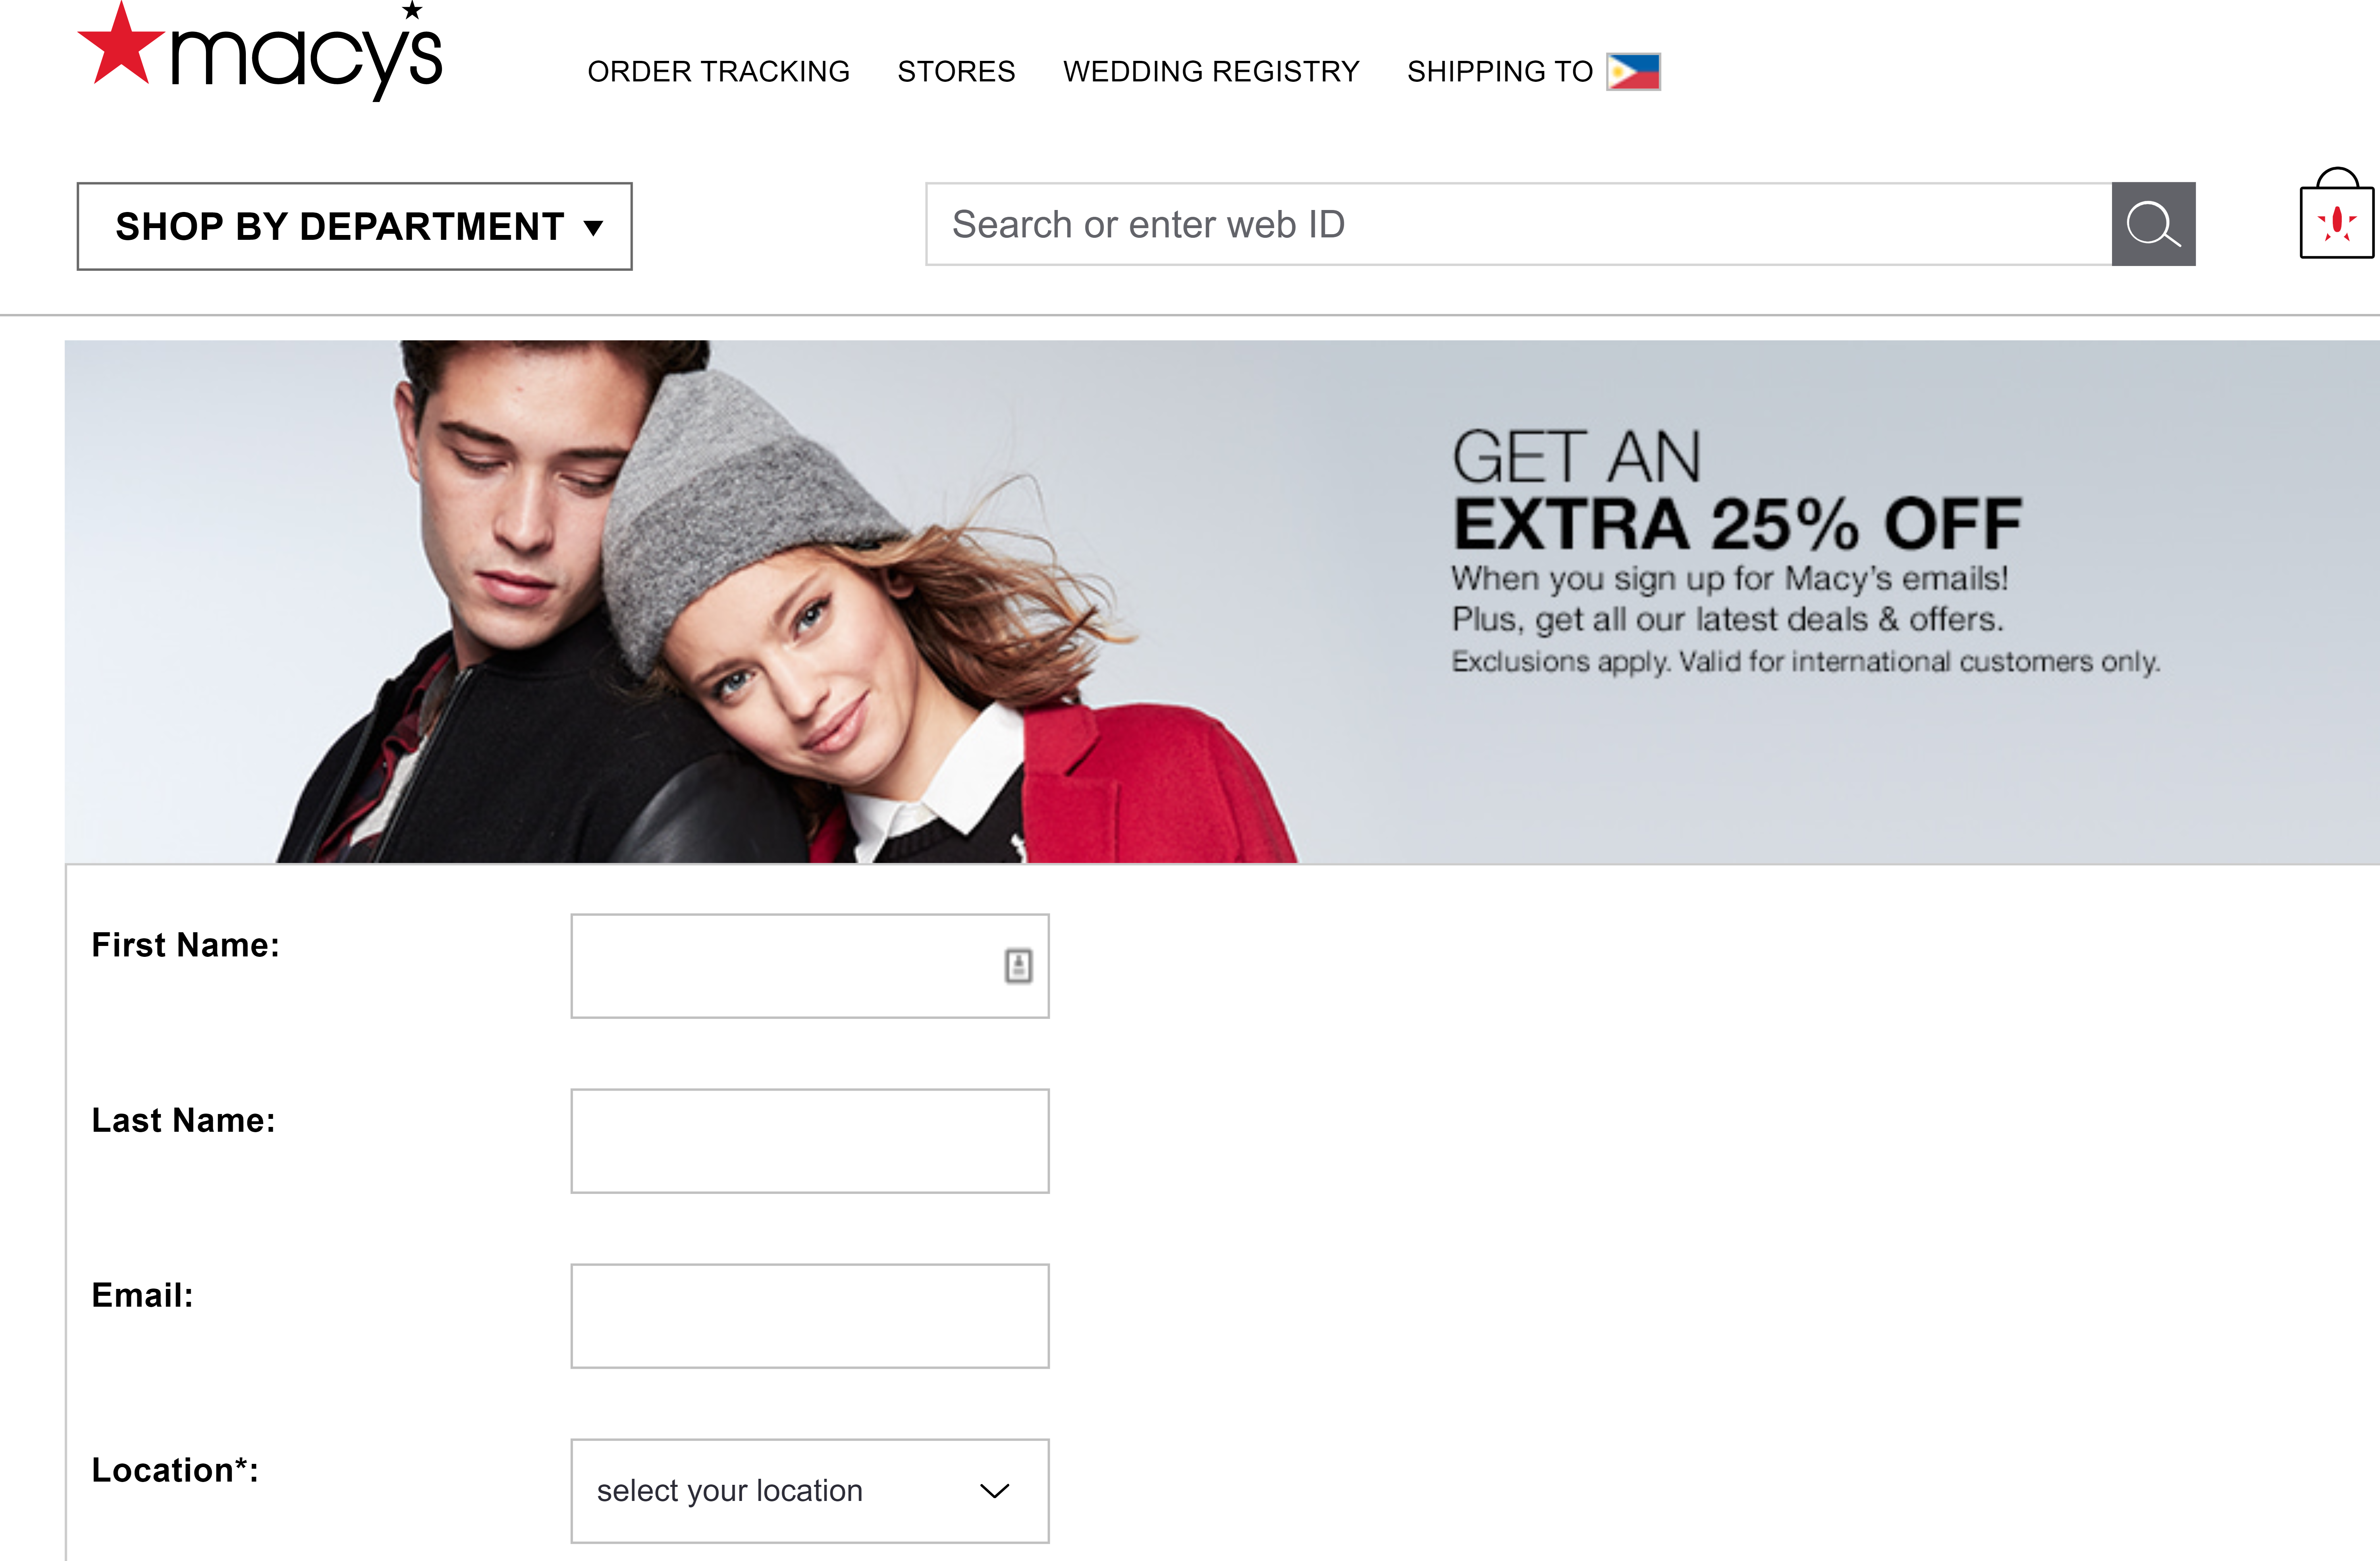2380x1561 pixels.
Task: Click the Search or enter web ID field
Action: tap(1519, 224)
